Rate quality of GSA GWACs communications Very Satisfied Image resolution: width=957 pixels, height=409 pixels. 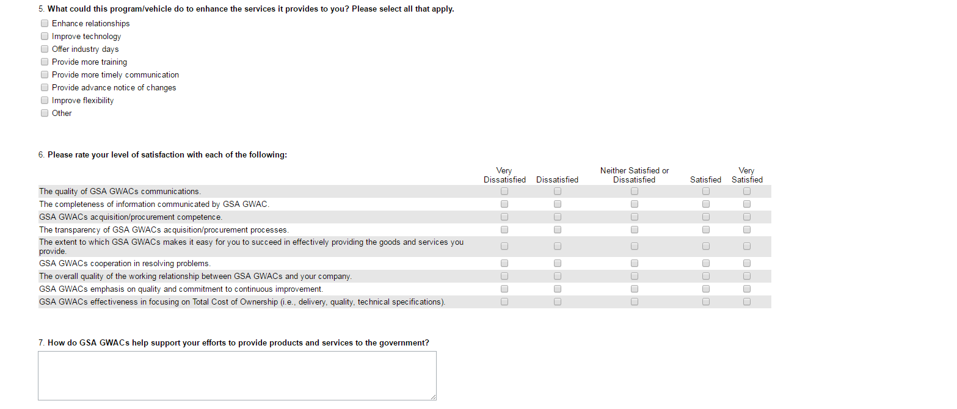(x=747, y=191)
